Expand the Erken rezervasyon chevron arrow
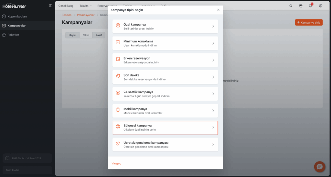The height and width of the screenshot is (177, 331). click(x=213, y=60)
